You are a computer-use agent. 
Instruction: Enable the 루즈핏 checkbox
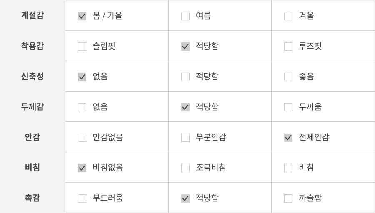coord(288,47)
